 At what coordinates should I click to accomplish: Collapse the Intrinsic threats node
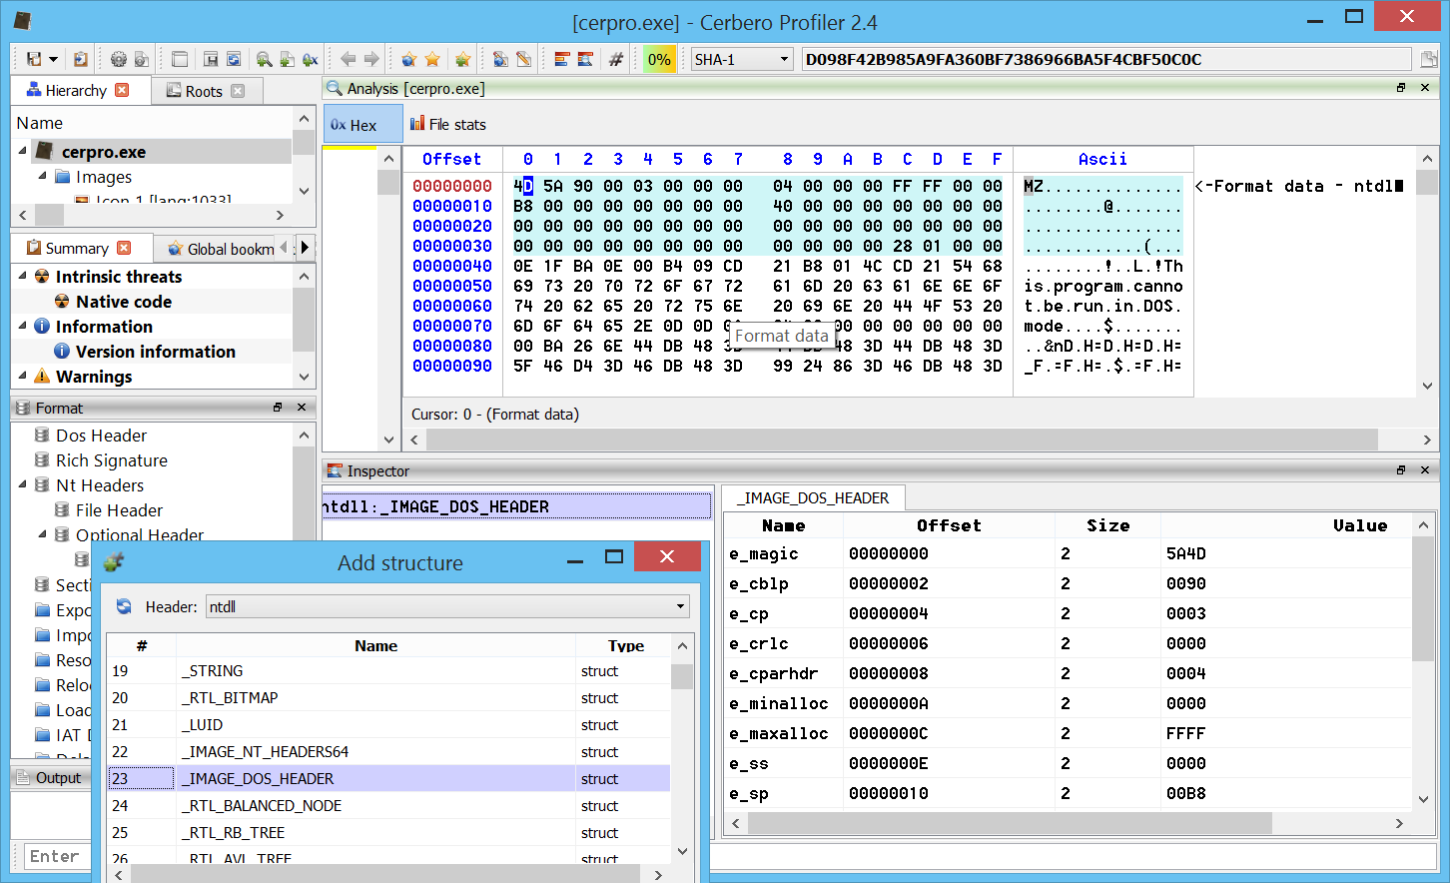(22, 276)
